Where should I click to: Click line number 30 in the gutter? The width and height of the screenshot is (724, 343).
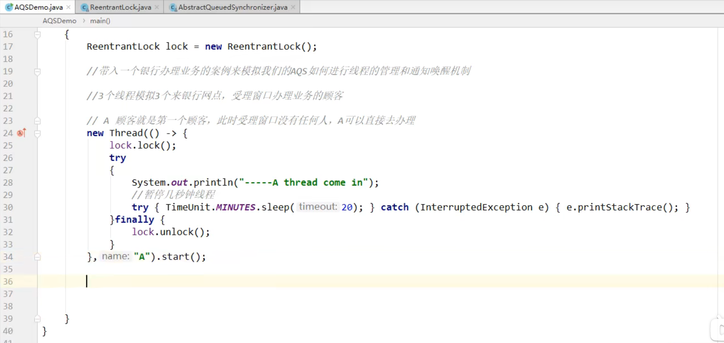[x=8, y=207]
